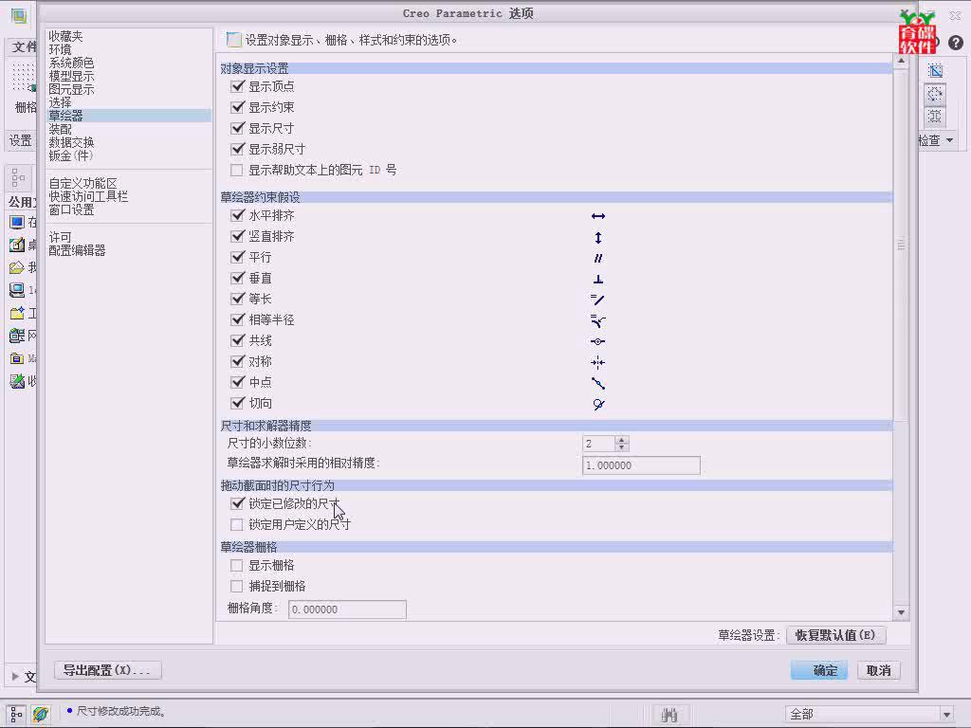Click the options pane scrollbar up arrow
Image resolution: width=971 pixels, height=728 pixels.
pyautogui.click(x=901, y=62)
